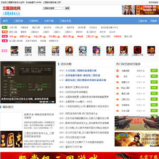Open the 十大经典三国网页游戏排行榜 headline
The width and height of the screenshot is (159, 159).
tap(81, 71)
